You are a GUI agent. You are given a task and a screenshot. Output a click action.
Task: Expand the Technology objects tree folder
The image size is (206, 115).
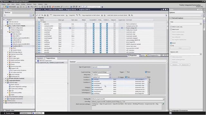pyautogui.click(x=8, y=52)
